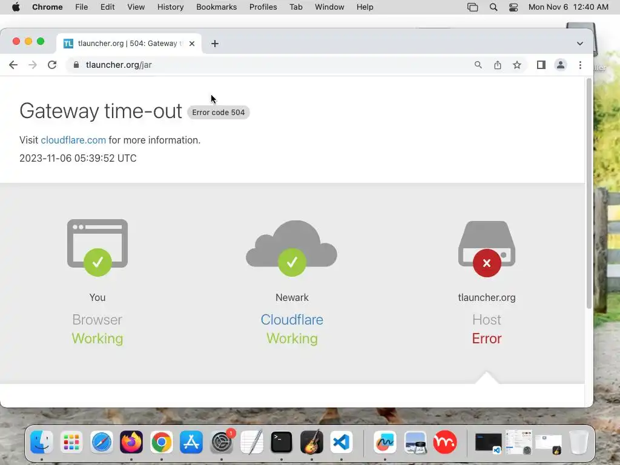Open Terminal from the dock
This screenshot has width=620, height=465.
[x=282, y=442]
